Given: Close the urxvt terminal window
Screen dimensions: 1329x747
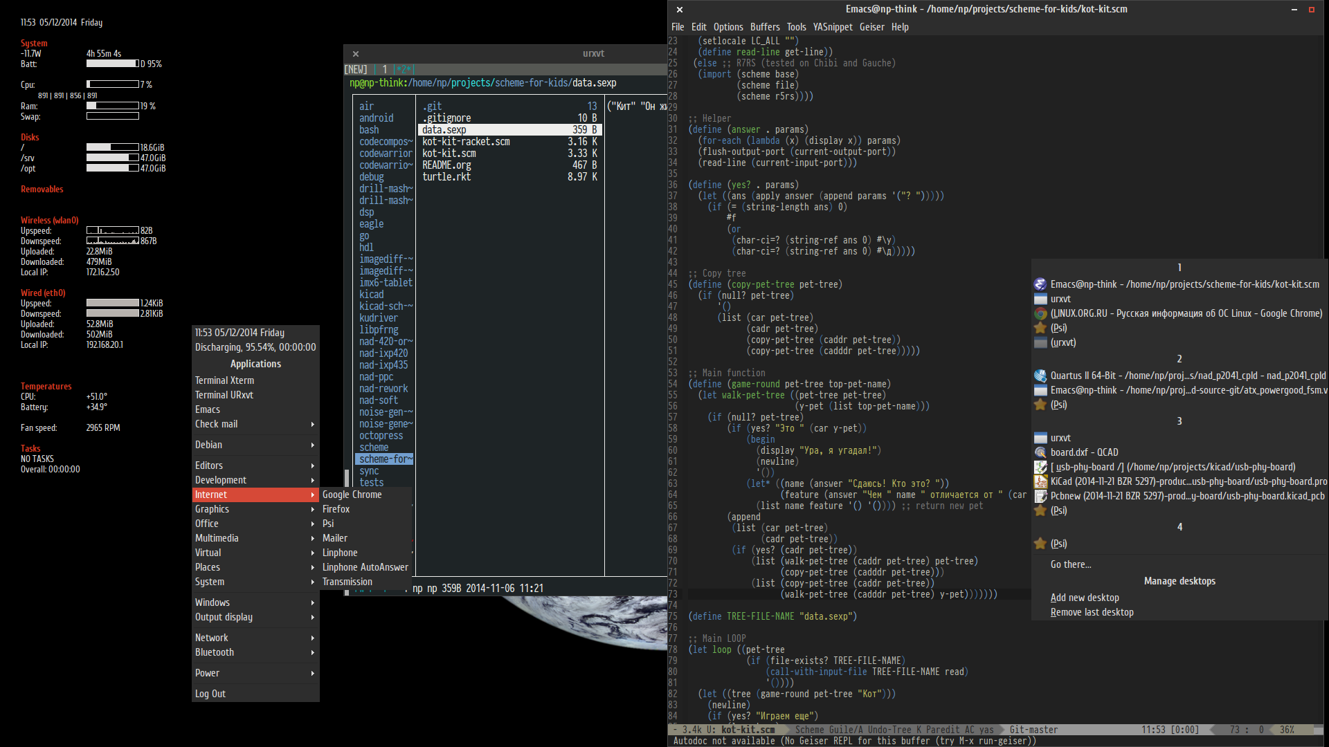Looking at the screenshot, I should [x=356, y=53].
